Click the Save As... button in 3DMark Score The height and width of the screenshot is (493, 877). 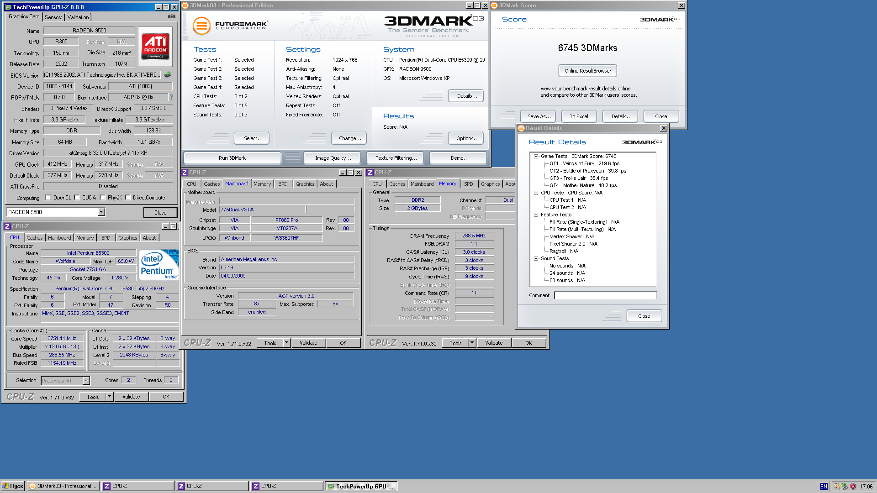tap(539, 116)
